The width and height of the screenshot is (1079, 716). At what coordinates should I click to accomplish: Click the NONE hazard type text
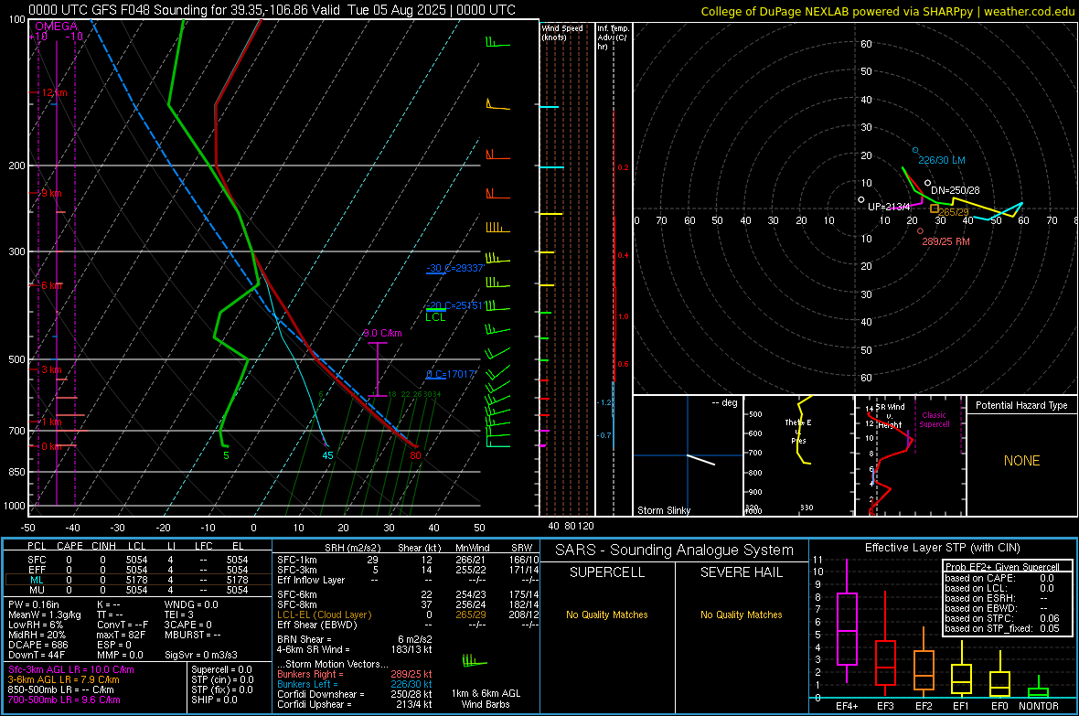pyautogui.click(x=1021, y=461)
